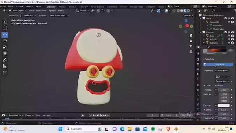The height and width of the screenshot is (133, 236).
Task: Open the Particles properties tab
Action: click(198, 95)
